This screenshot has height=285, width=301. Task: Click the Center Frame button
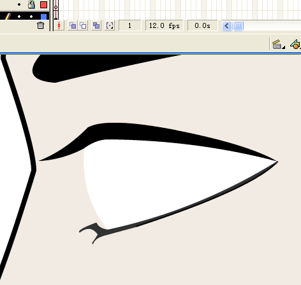[59, 25]
